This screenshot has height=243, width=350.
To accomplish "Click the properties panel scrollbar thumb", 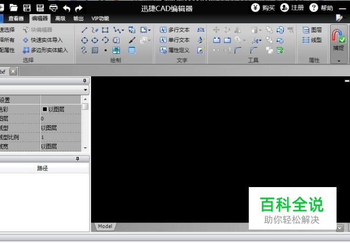I will [x=85, y=106].
